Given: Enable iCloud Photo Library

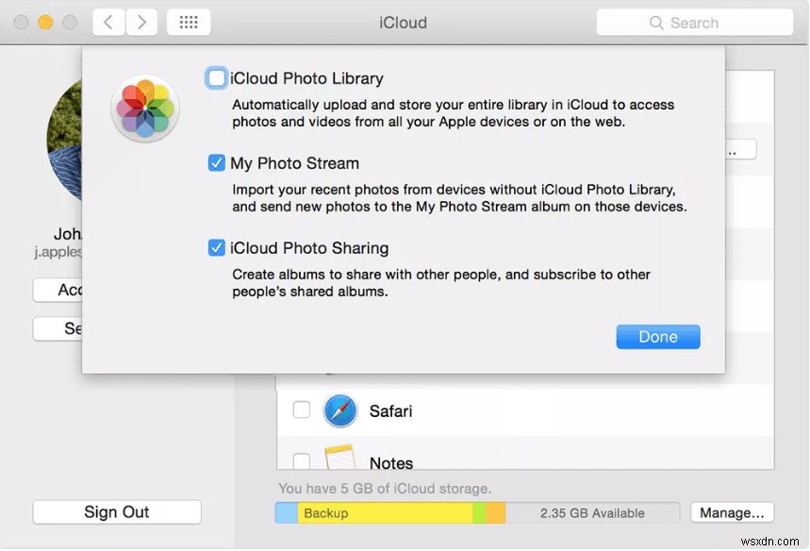Looking at the screenshot, I should pyautogui.click(x=215, y=78).
